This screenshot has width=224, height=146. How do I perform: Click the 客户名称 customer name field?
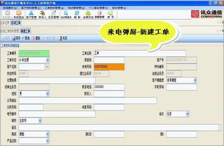click(32, 67)
